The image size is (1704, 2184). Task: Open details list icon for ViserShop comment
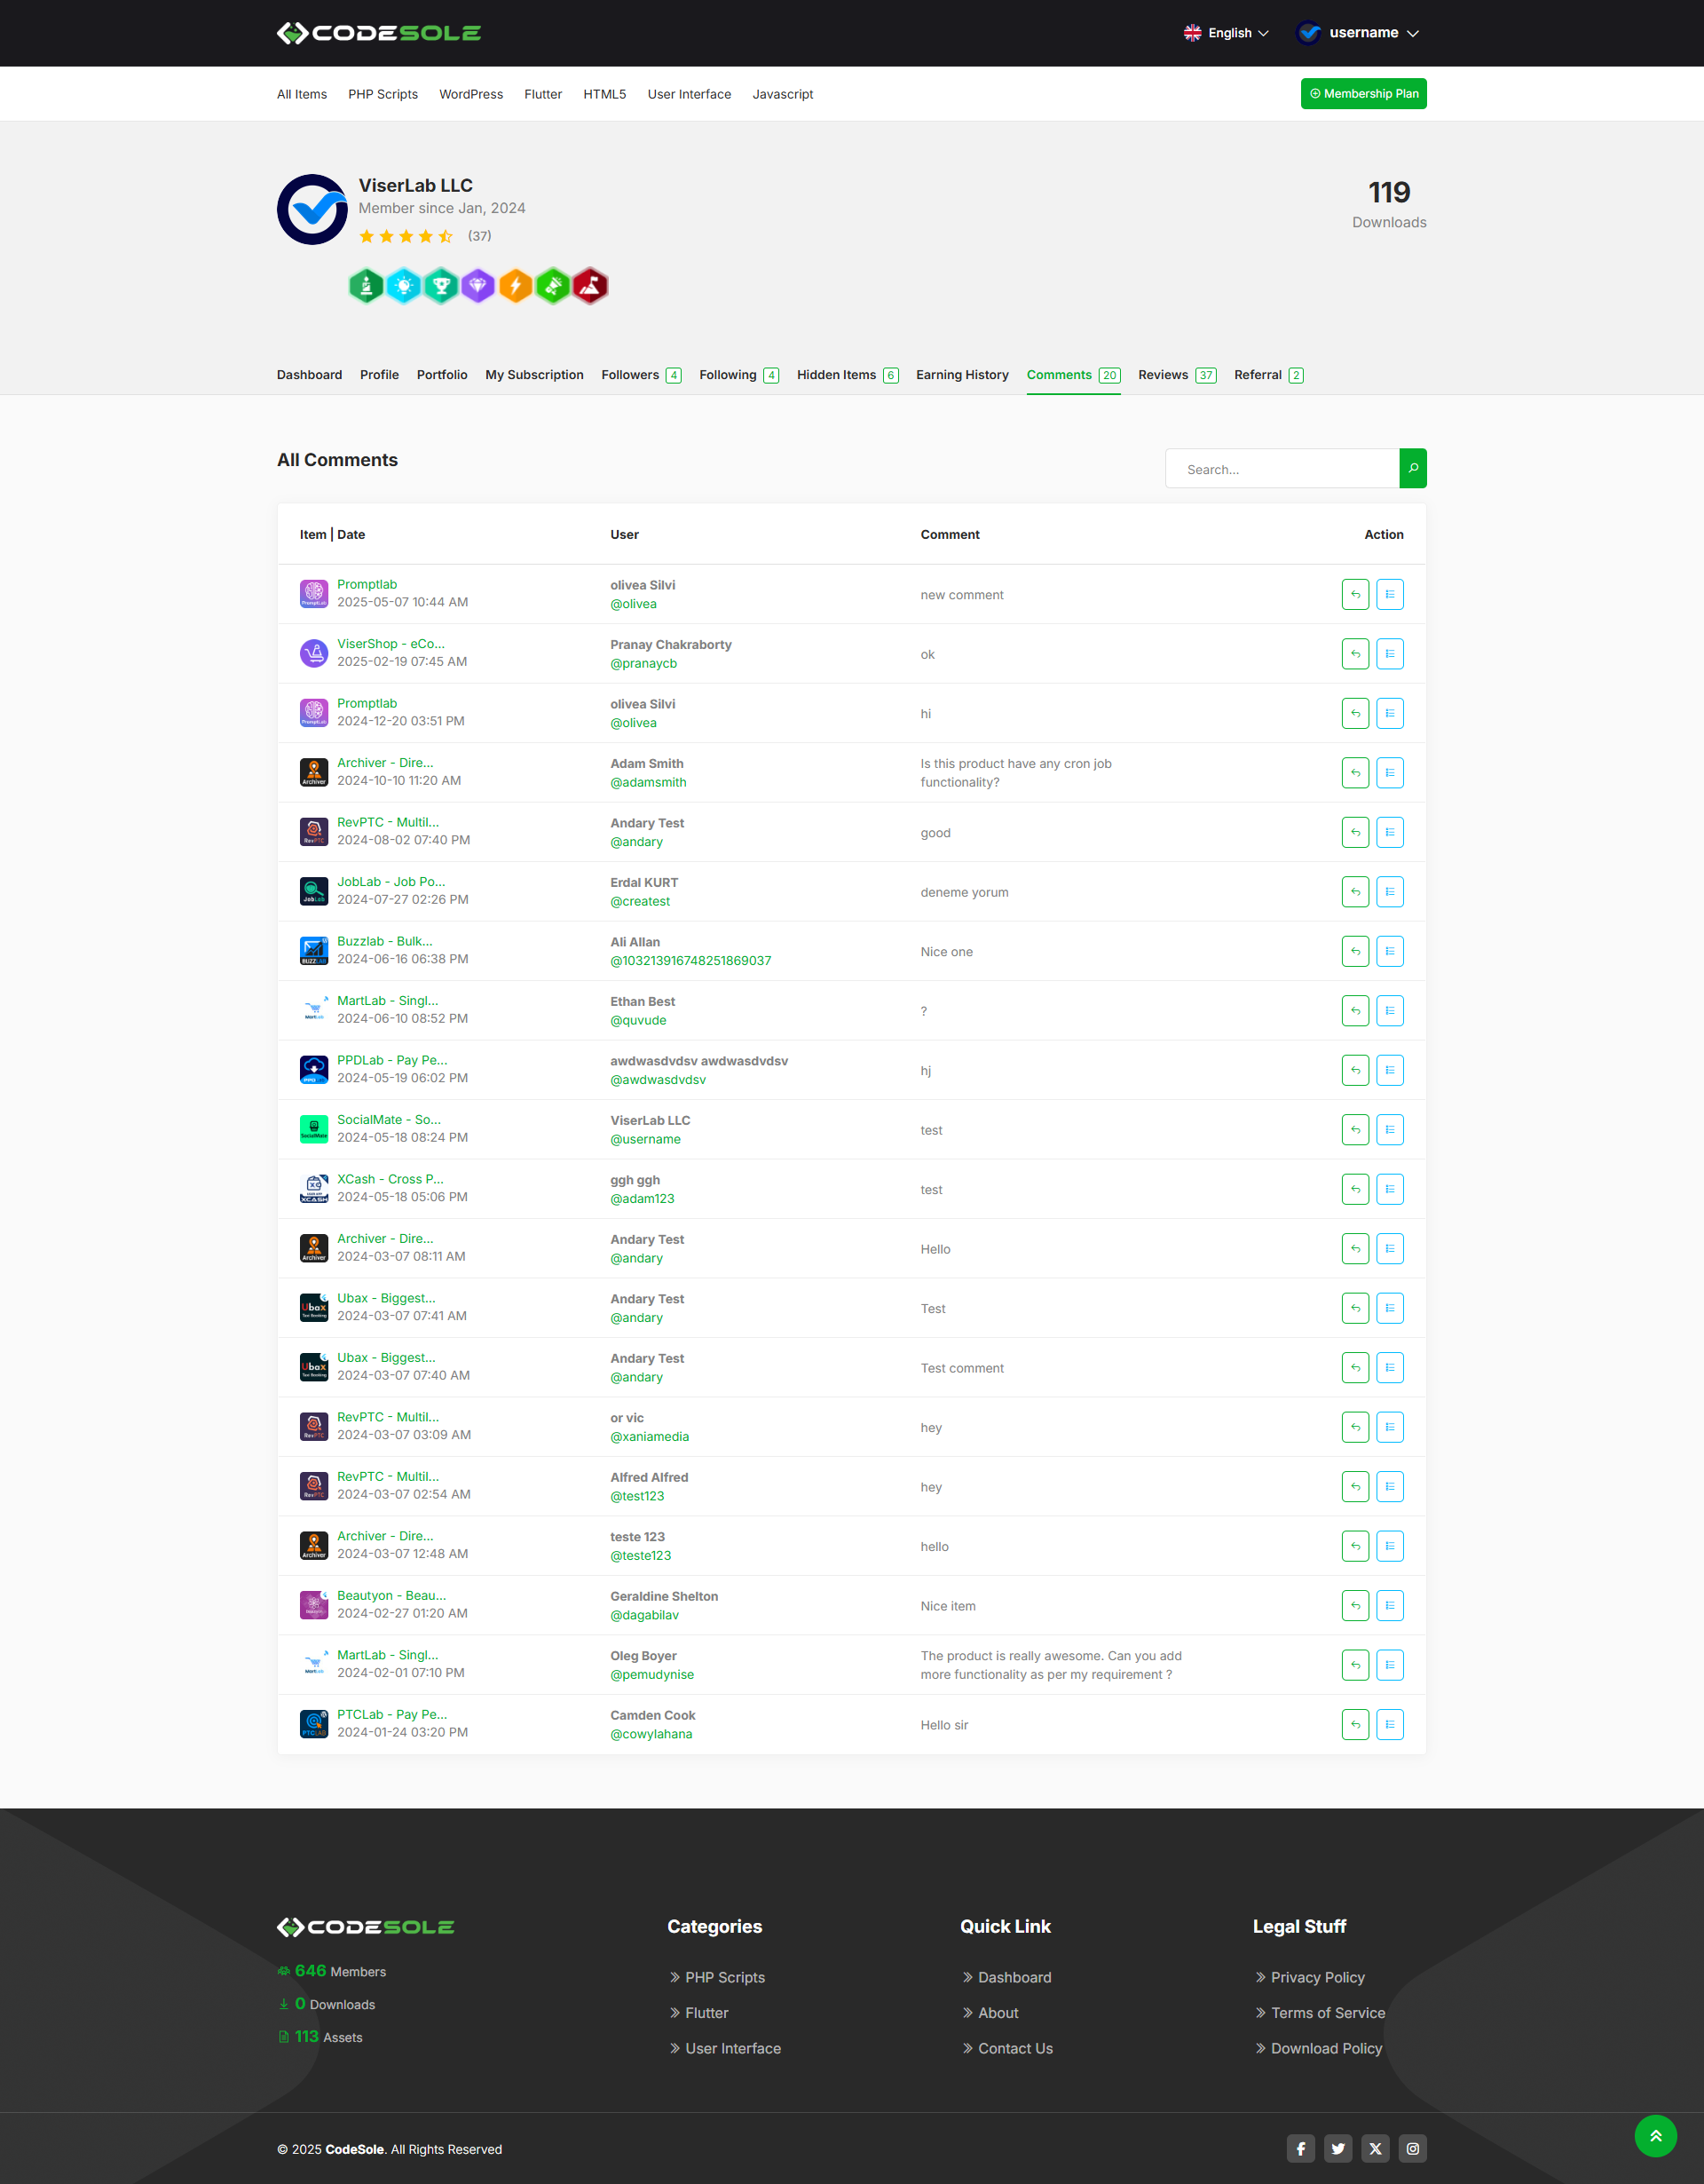(x=1389, y=654)
